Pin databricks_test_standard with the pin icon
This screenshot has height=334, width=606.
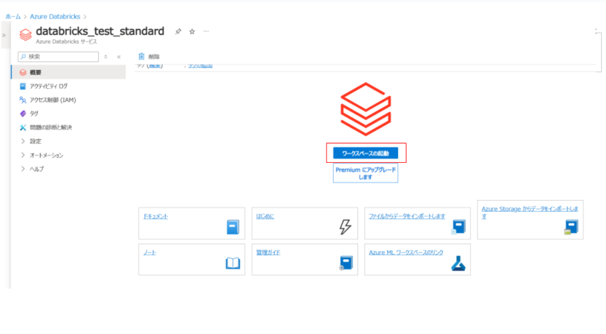point(178,32)
